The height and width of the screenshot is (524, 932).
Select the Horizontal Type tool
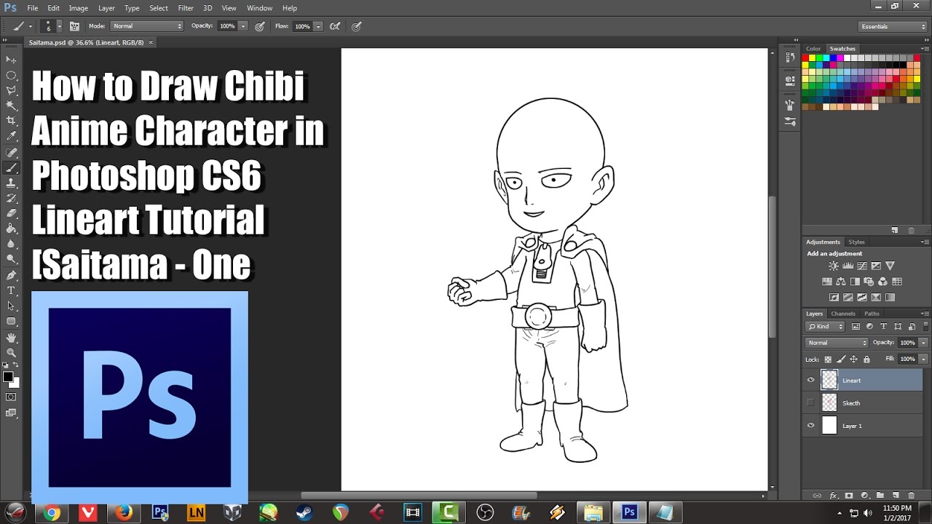(11, 290)
